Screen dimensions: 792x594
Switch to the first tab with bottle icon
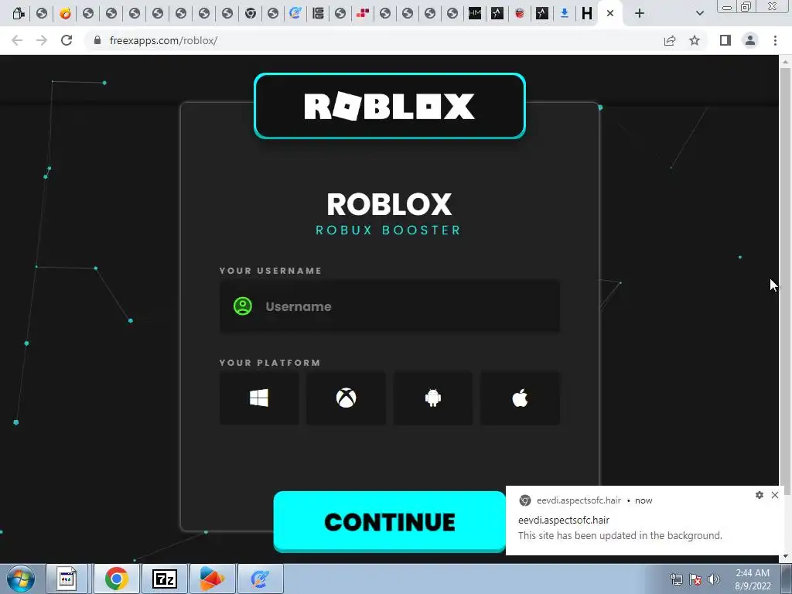[19, 14]
